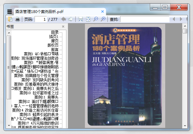Go to previous page arrow

(64, 19)
